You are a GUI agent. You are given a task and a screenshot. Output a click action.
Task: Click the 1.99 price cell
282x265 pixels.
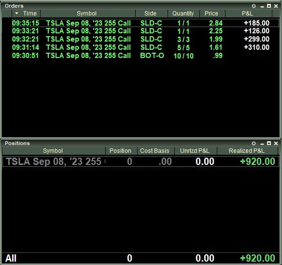pyautogui.click(x=216, y=39)
